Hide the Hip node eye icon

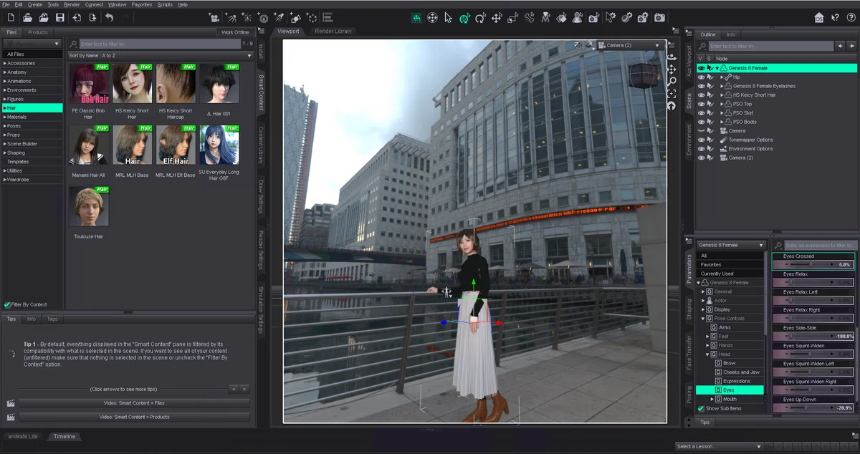click(x=701, y=77)
